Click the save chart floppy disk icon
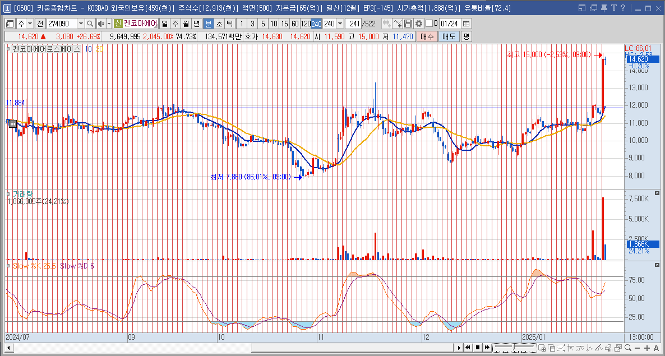665x356 pixels. click(x=408, y=24)
